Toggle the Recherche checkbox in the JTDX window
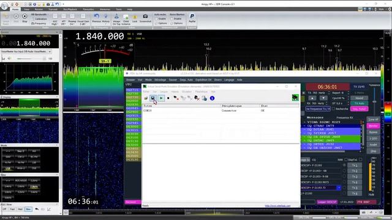Viewport: 392px width, 220px height. [333, 109]
